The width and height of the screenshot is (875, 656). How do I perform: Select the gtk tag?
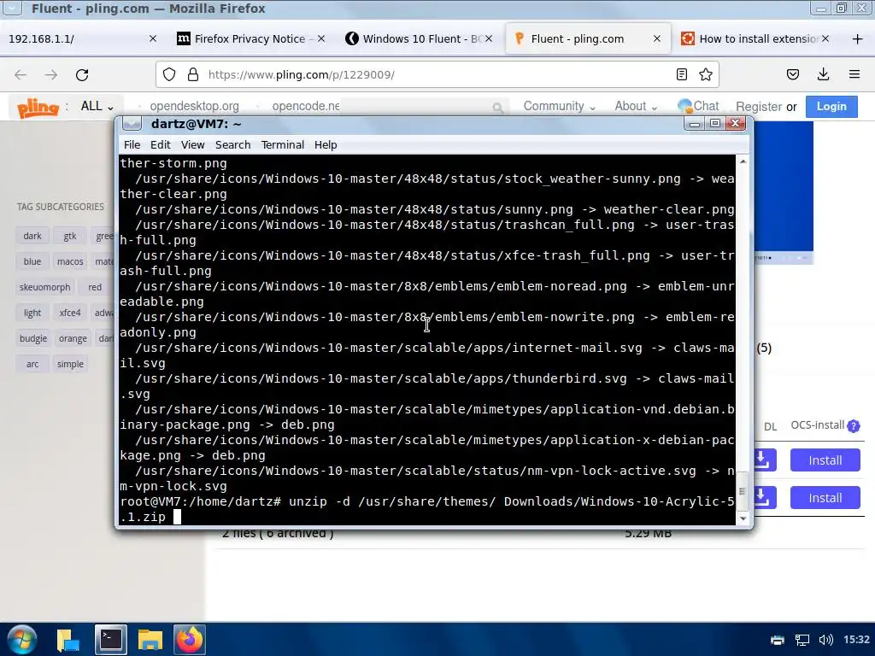pyautogui.click(x=70, y=236)
